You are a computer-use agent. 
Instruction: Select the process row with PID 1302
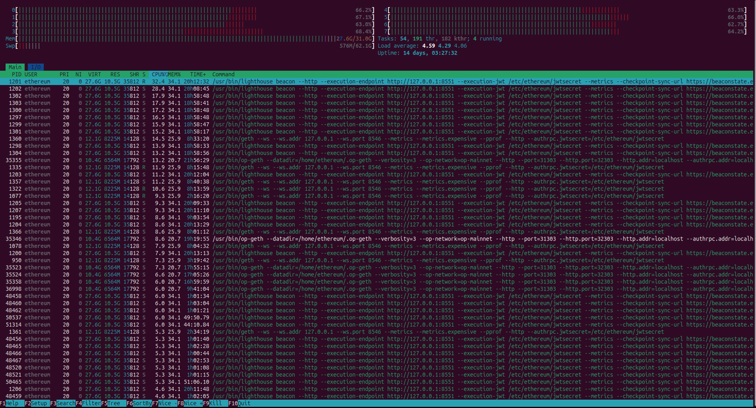tap(378, 95)
